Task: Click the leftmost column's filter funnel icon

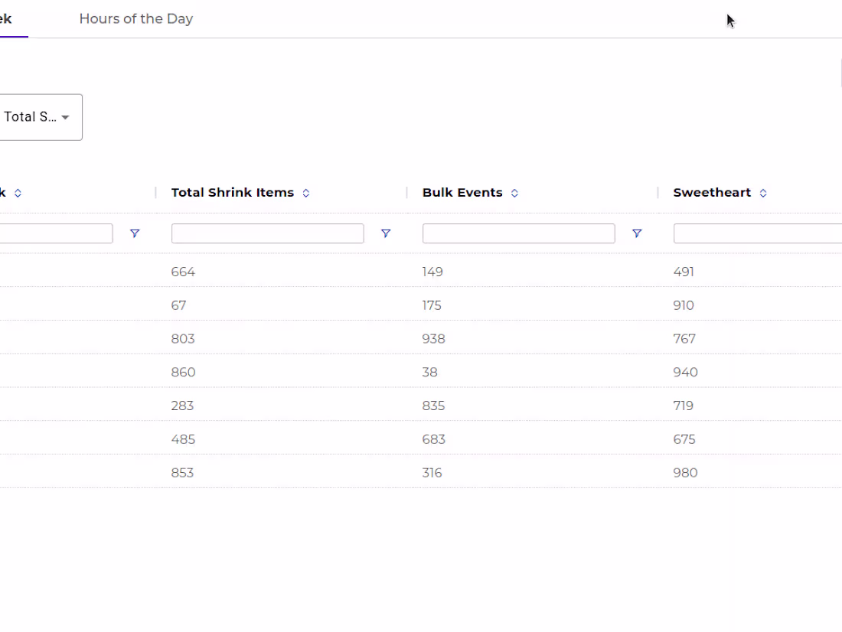Action: point(135,233)
